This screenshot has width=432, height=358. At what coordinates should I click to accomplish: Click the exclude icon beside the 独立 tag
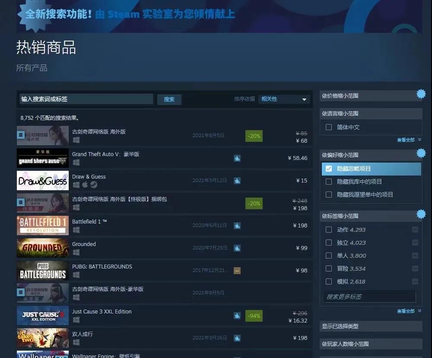tap(415, 243)
